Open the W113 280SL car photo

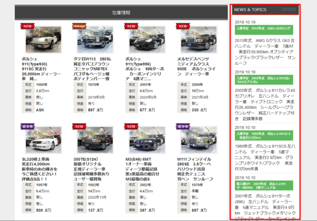[x=95, y=40]
